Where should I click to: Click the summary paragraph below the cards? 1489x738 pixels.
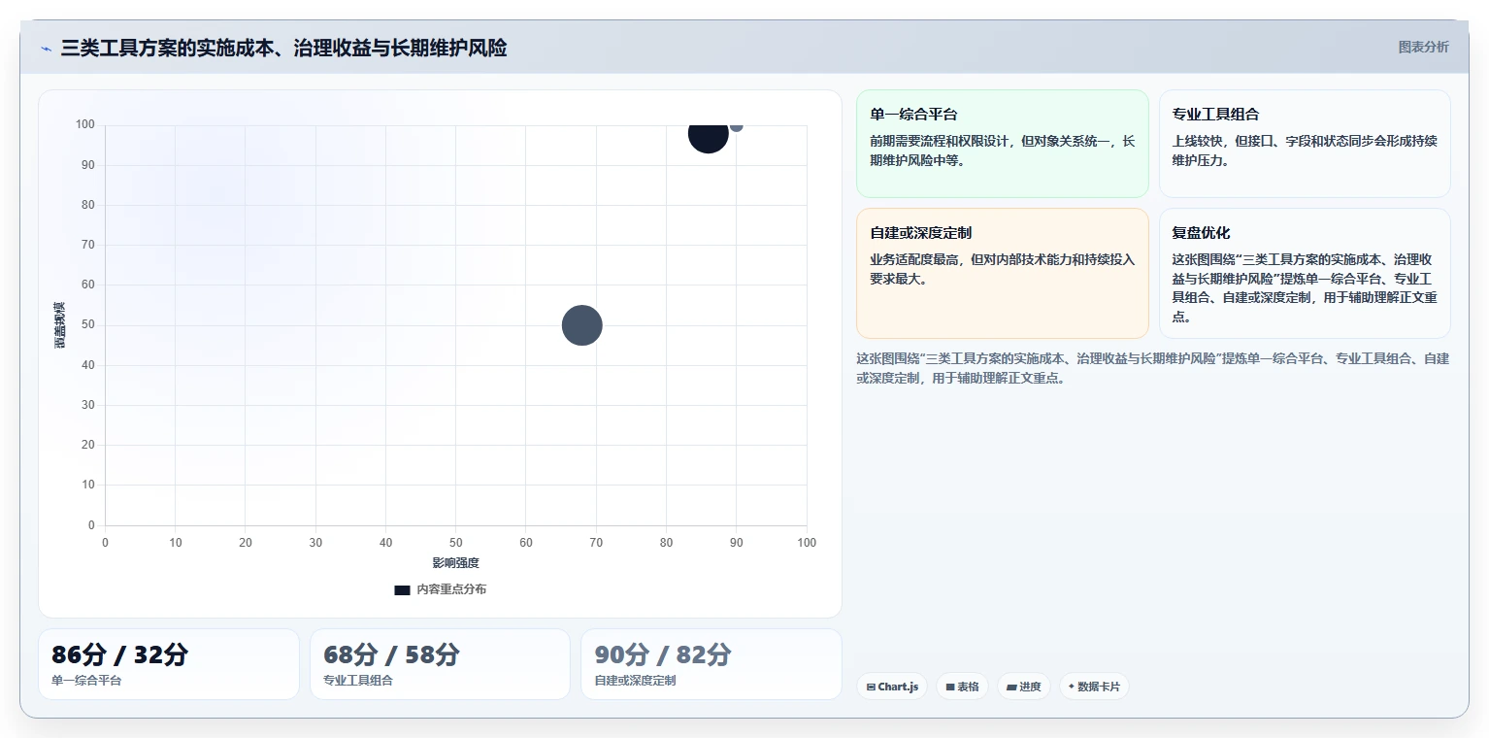1152,368
